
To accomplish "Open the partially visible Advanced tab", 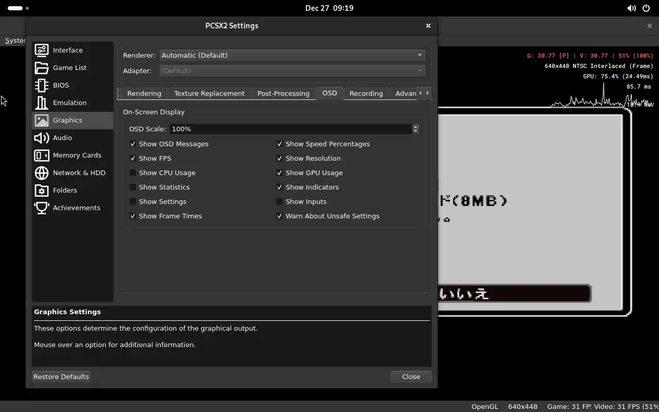I will pyautogui.click(x=404, y=93).
